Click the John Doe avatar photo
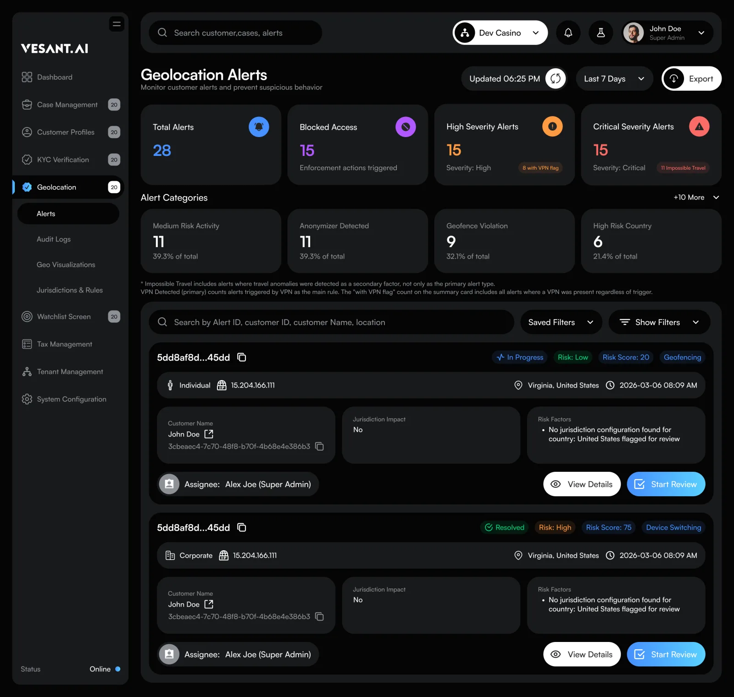 point(634,33)
